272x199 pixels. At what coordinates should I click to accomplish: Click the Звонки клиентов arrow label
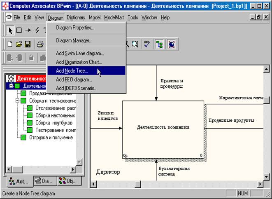pos(108,116)
